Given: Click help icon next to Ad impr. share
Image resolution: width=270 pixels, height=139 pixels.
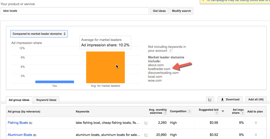Looking at the screenshot, I should (x=243, y=113).
